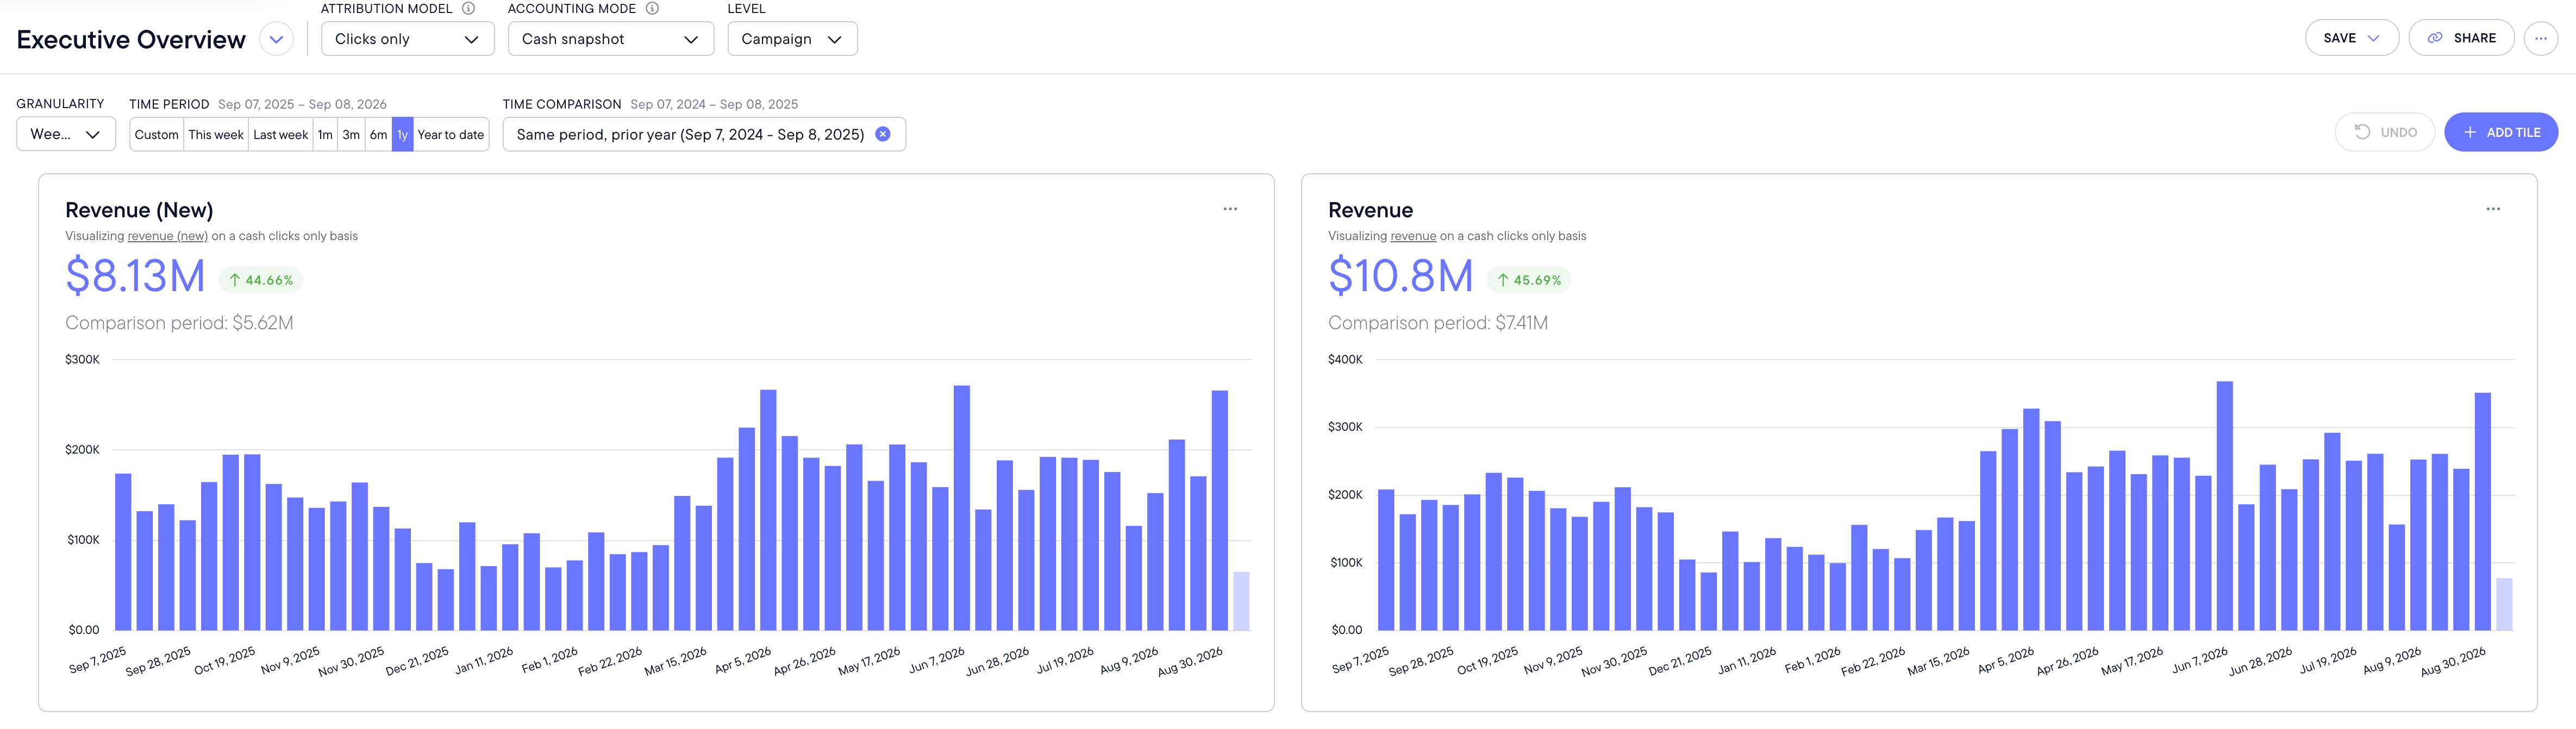Click the SAVE button
The image size is (2576, 729).
pyautogui.click(x=2351, y=38)
